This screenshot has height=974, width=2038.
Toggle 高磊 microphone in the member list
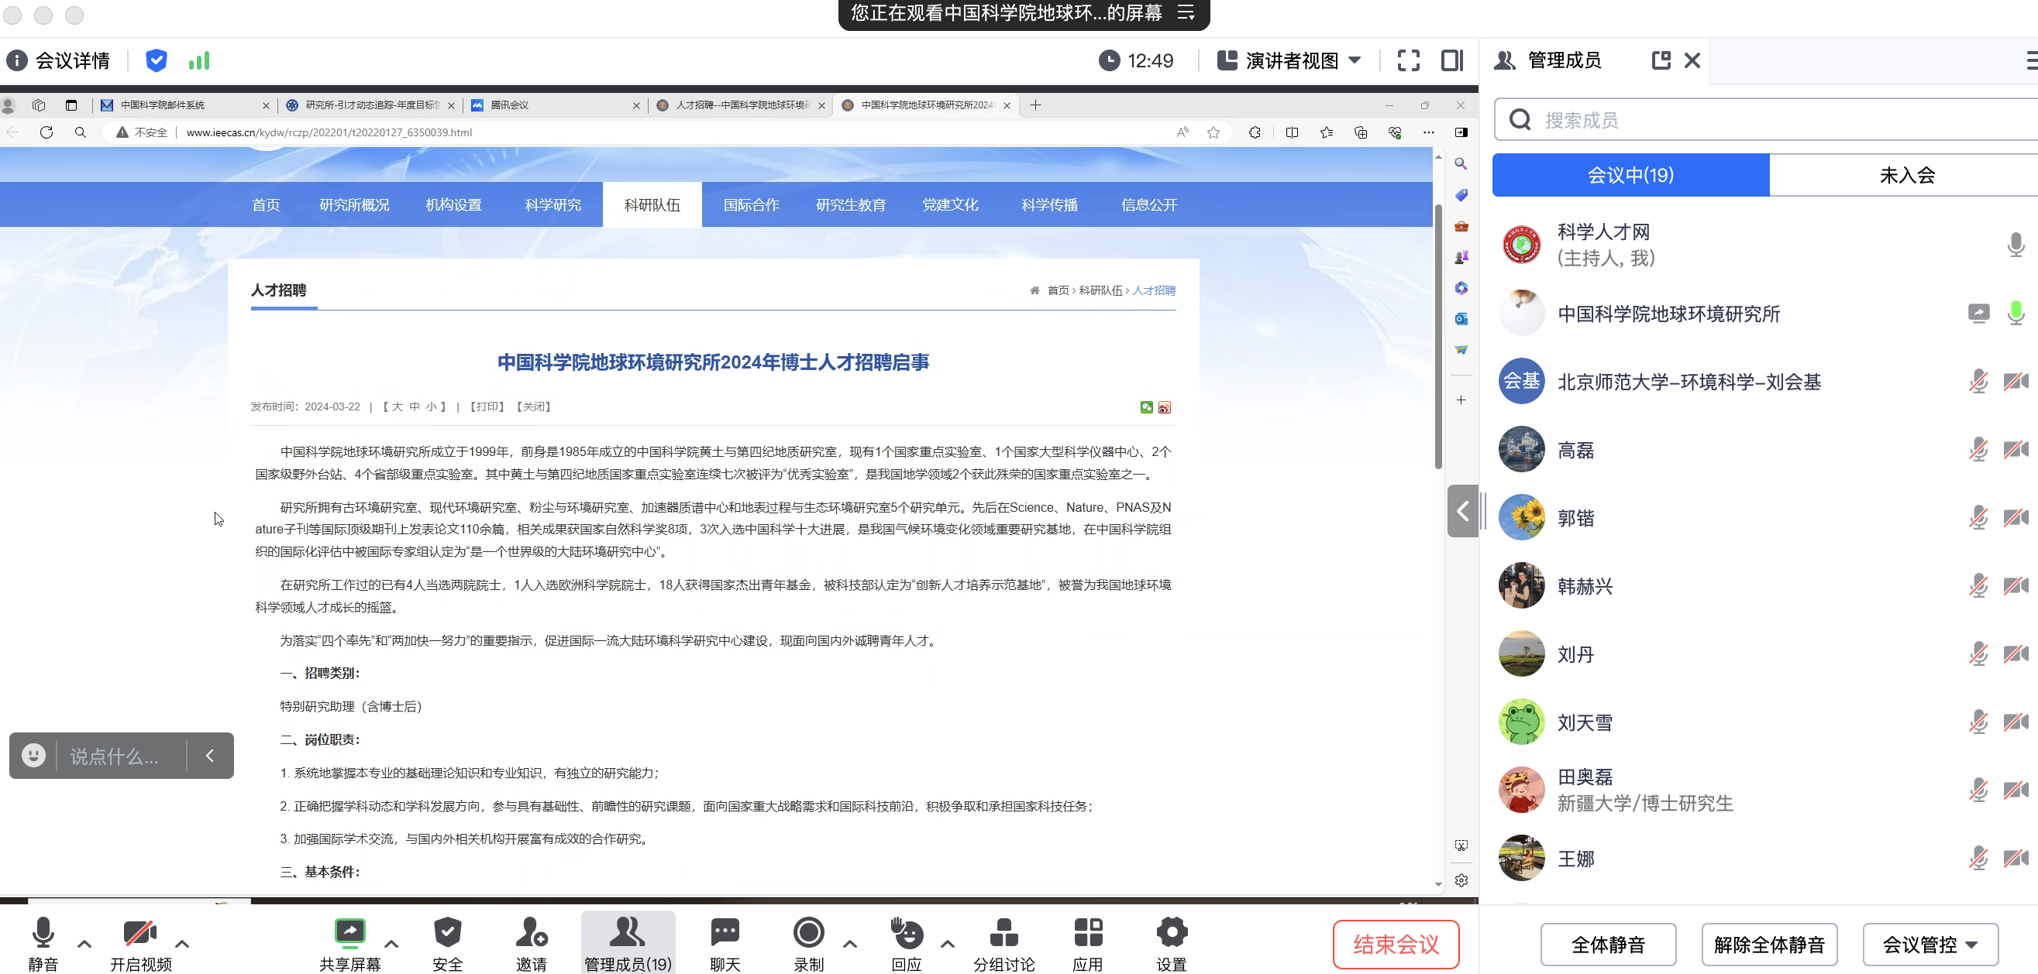coord(1978,450)
